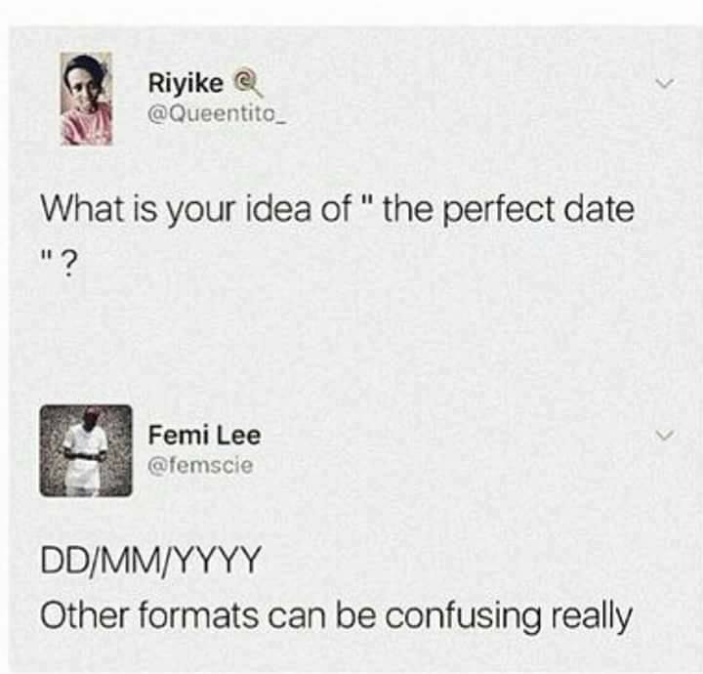Open the Femi Lee display name link

point(204,436)
